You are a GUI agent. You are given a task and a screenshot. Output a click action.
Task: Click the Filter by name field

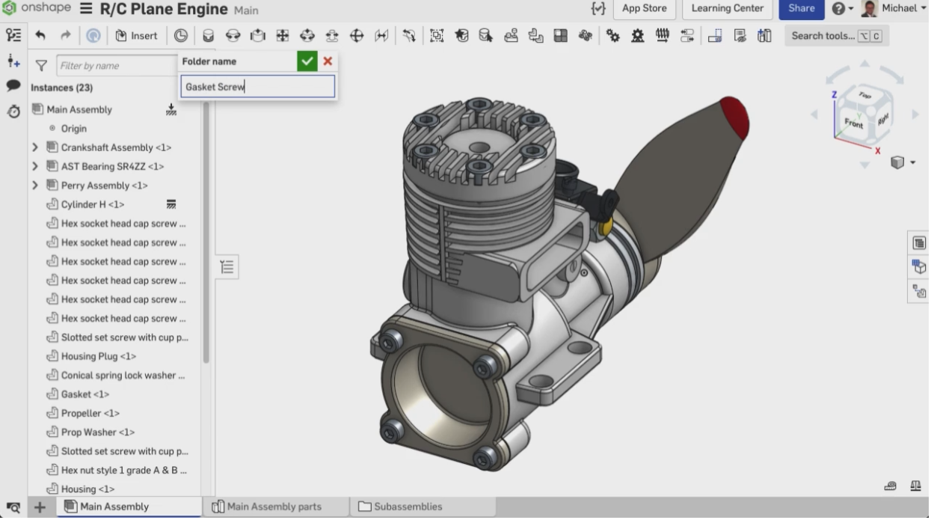coord(117,66)
